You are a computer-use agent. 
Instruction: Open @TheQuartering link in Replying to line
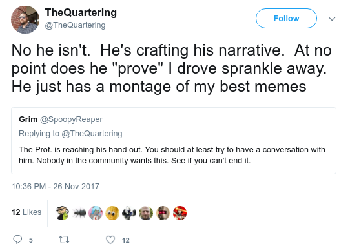point(92,134)
